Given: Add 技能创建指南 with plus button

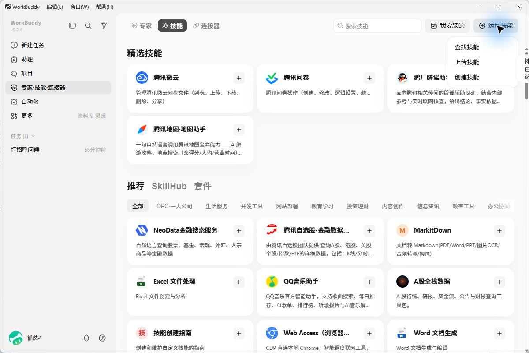Looking at the screenshot, I should (239, 333).
